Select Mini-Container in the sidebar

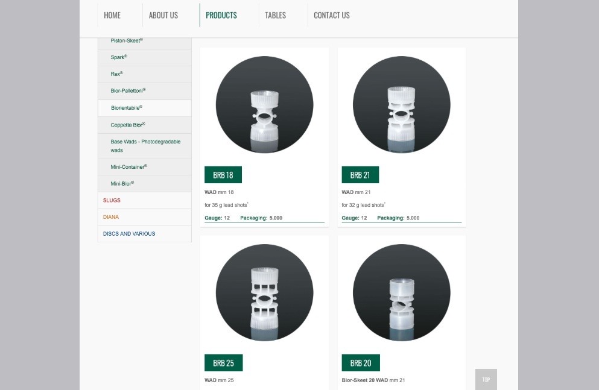[x=128, y=167]
